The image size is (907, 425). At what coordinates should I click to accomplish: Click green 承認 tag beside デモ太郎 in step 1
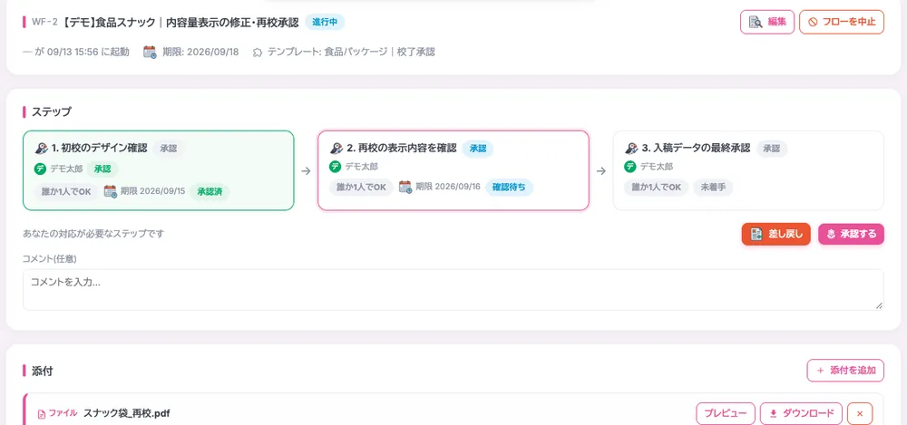[102, 169]
